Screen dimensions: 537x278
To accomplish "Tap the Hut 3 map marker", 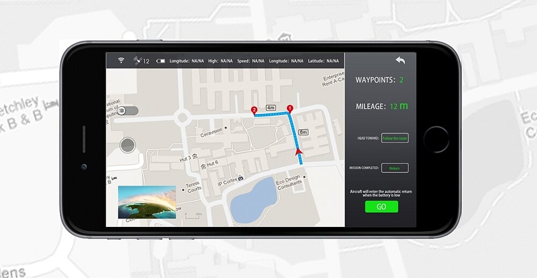I will tap(194, 156).
